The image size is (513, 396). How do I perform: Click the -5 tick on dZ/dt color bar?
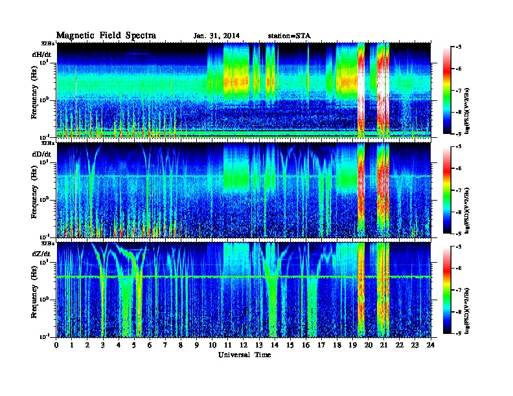(x=459, y=247)
